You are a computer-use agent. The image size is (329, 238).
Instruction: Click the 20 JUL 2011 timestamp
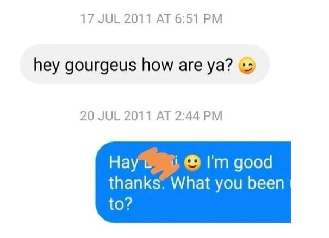click(x=151, y=115)
